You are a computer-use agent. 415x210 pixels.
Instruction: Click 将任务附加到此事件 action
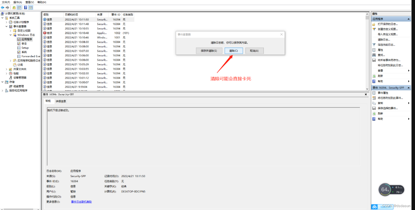[x=390, y=98]
